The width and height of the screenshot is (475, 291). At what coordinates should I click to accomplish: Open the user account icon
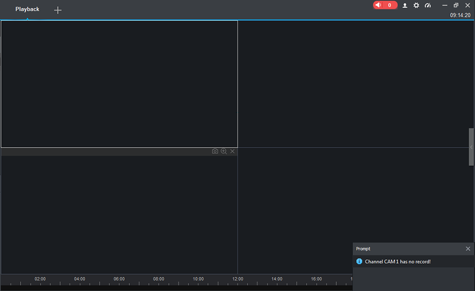click(x=405, y=5)
